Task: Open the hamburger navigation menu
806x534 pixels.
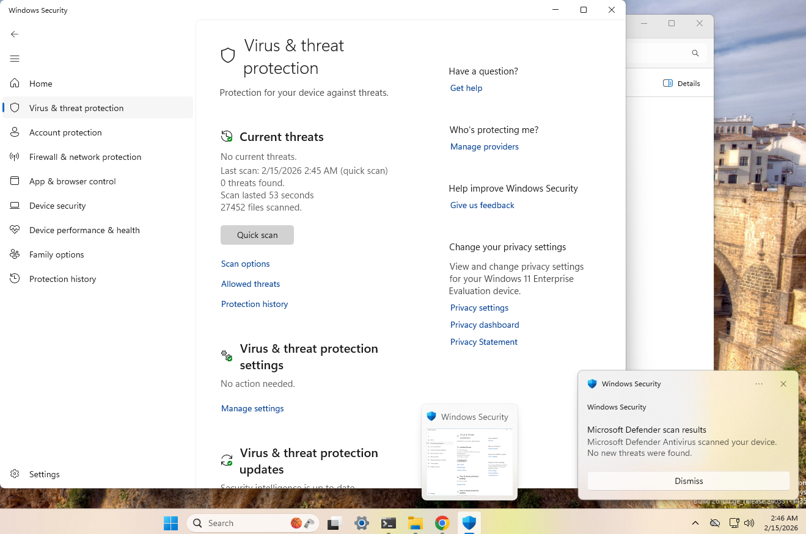Action: (x=15, y=59)
